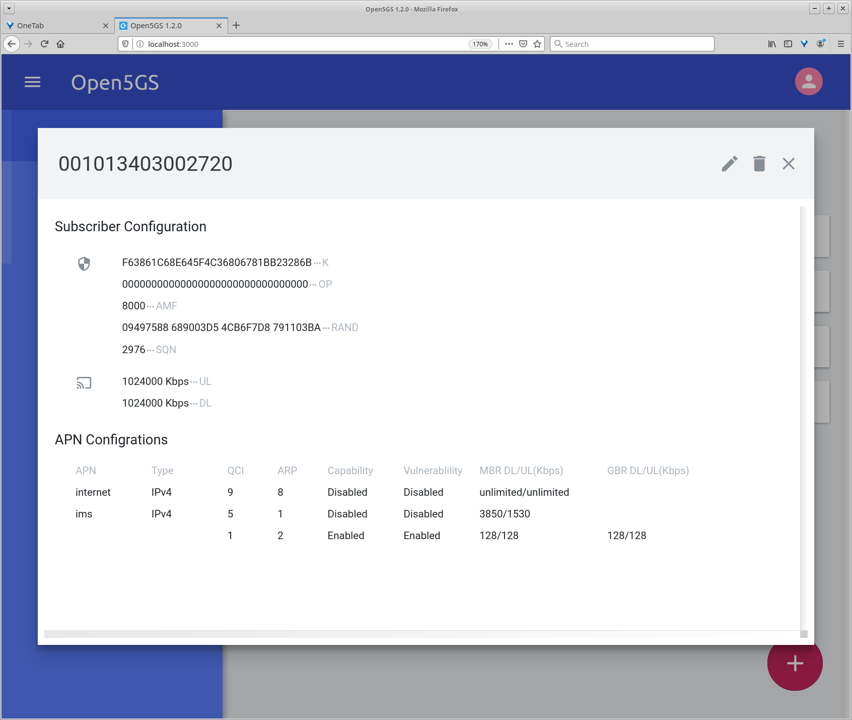Click the internet APN cell
Image resolution: width=852 pixels, height=720 pixels.
pyautogui.click(x=93, y=492)
